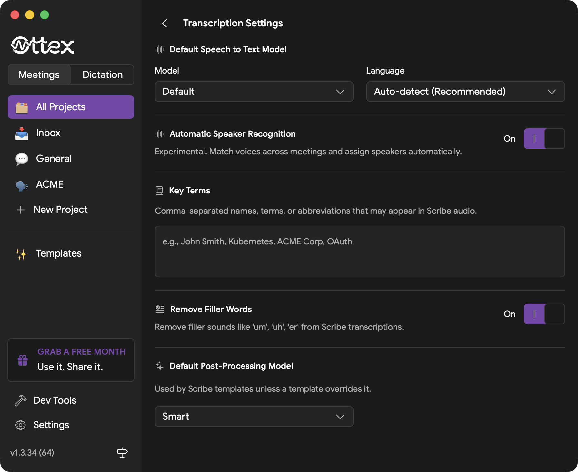The image size is (578, 472).
Task: Click the Templates sparkles icon
Action: (22, 254)
